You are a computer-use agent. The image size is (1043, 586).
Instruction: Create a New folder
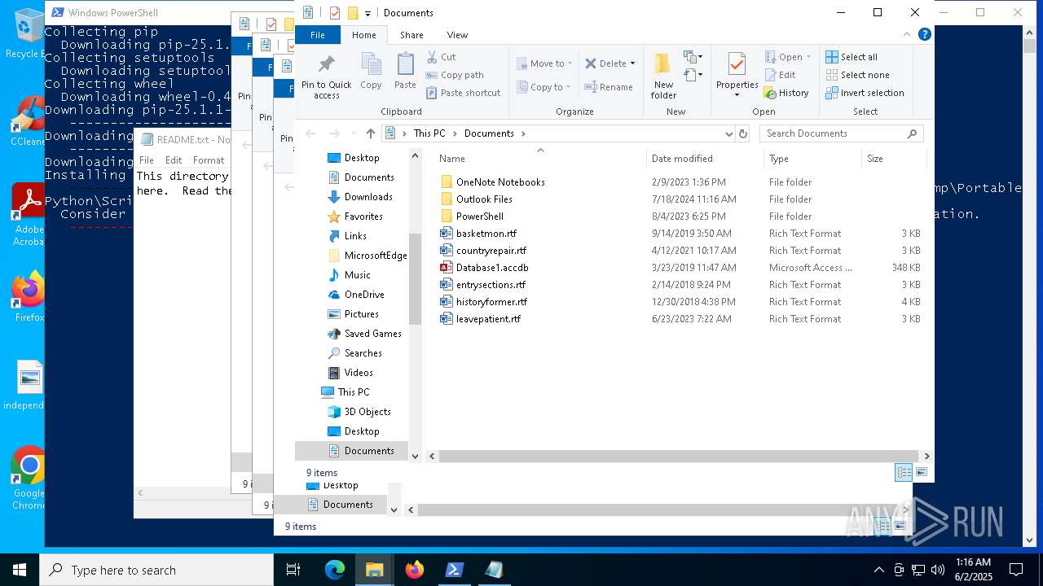click(663, 77)
